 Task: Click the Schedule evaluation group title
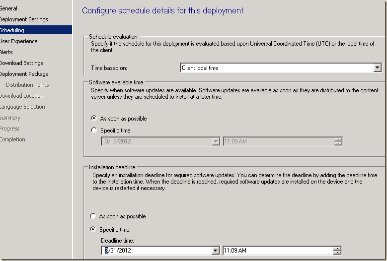click(113, 37)
